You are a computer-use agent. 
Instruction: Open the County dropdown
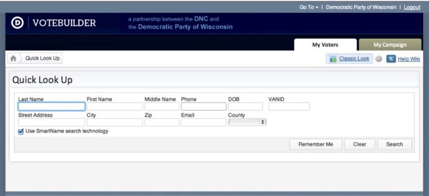click(247, 122)
